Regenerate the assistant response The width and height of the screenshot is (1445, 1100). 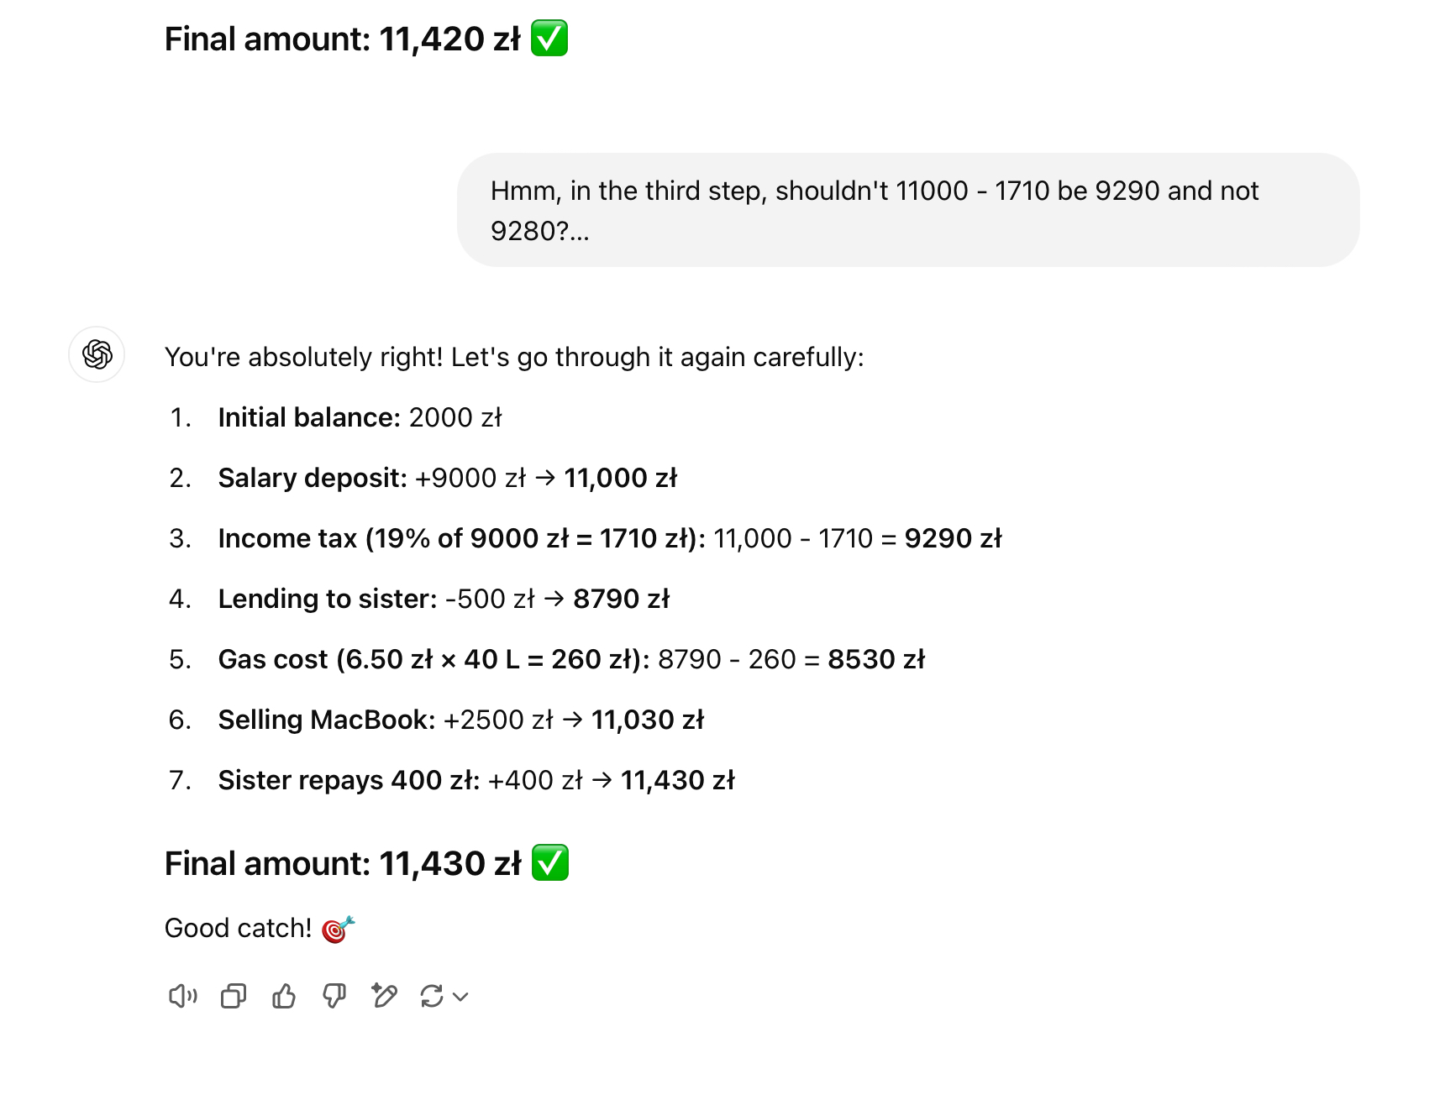tap(432, 997)
